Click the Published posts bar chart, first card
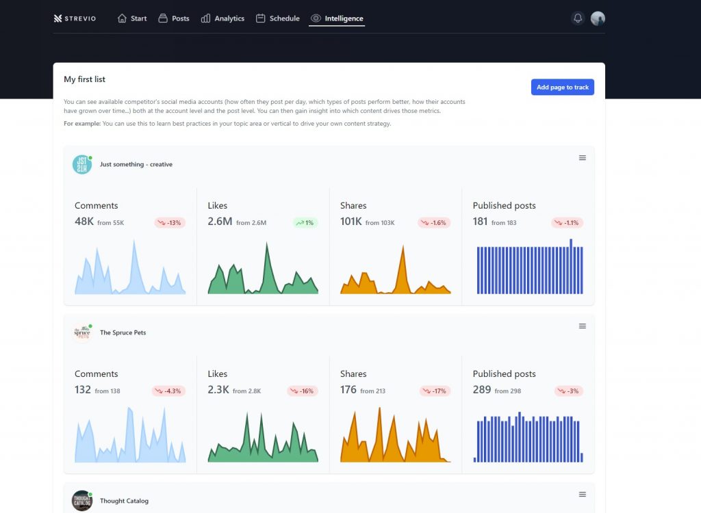 pos(530,266)
